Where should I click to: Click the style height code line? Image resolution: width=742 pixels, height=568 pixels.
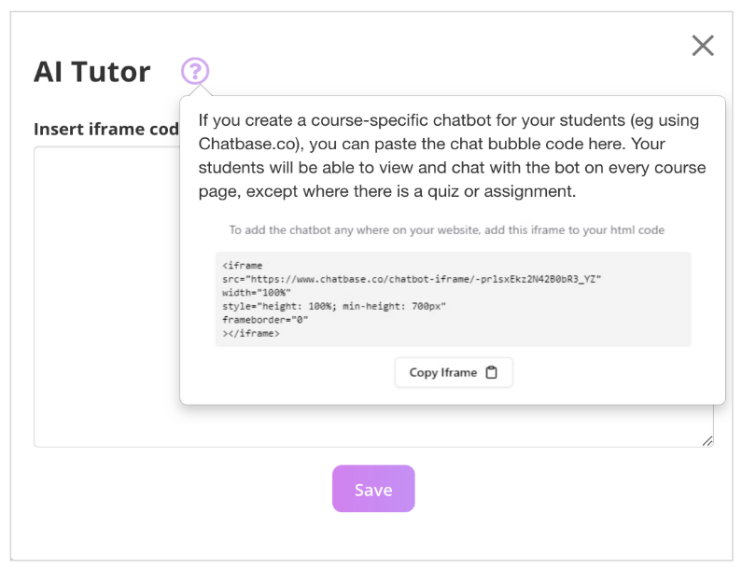click(334, 305)
